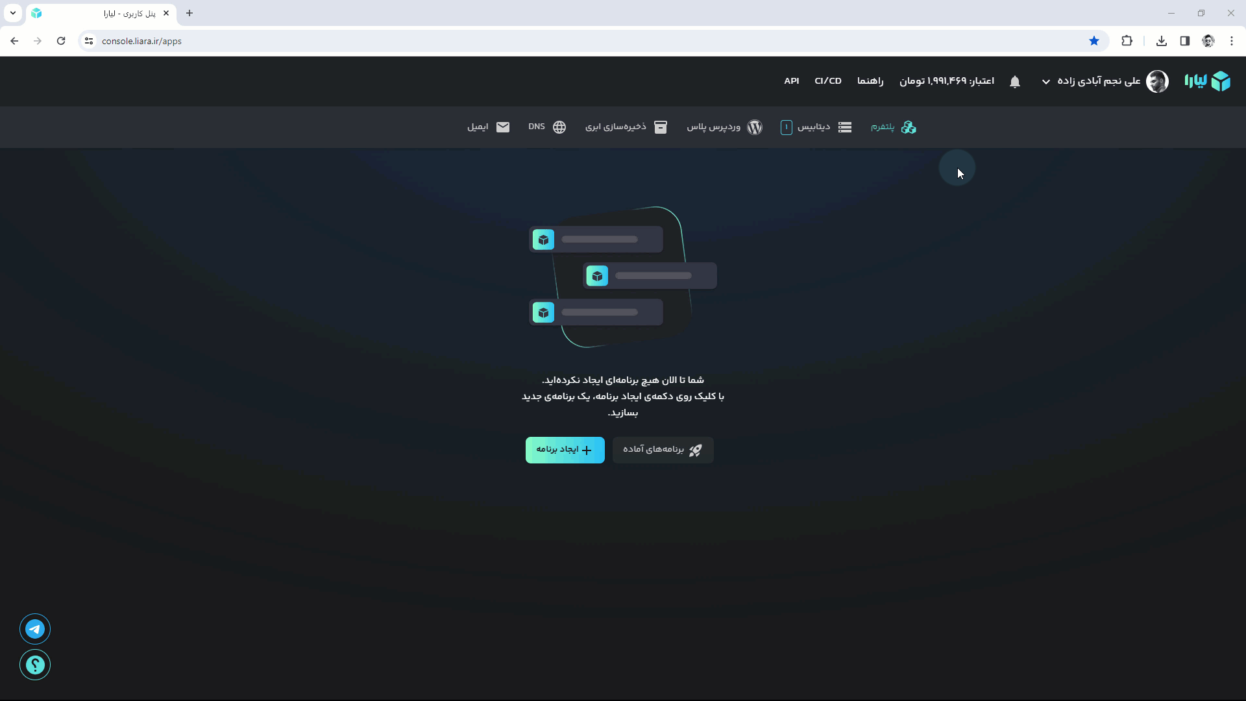
Task: Open the راهنما help link
Action: tap(870, 81)
